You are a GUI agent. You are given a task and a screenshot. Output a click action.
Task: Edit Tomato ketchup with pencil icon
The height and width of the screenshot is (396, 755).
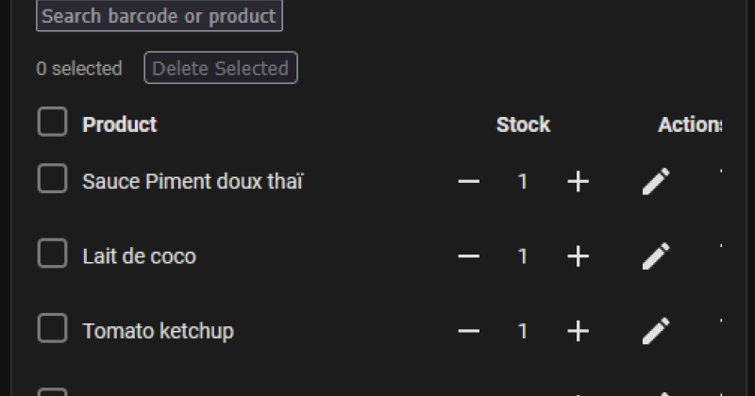point(656,331)
